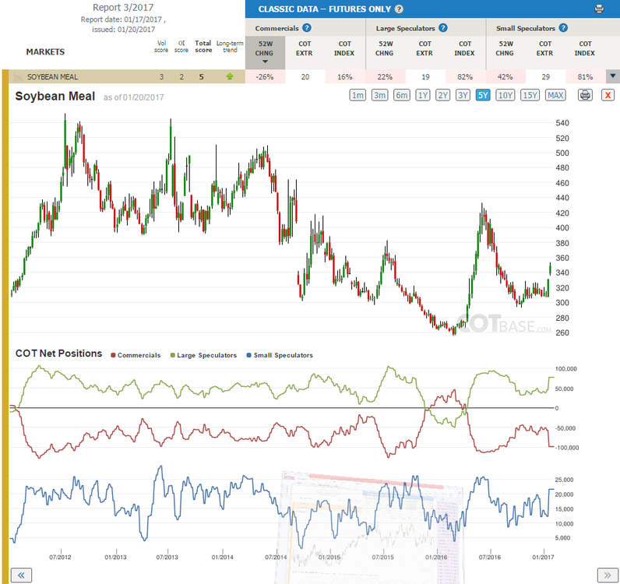
Task: Sort by Small Speculators 52W CHNG column
Action: [x=505, y=48]
